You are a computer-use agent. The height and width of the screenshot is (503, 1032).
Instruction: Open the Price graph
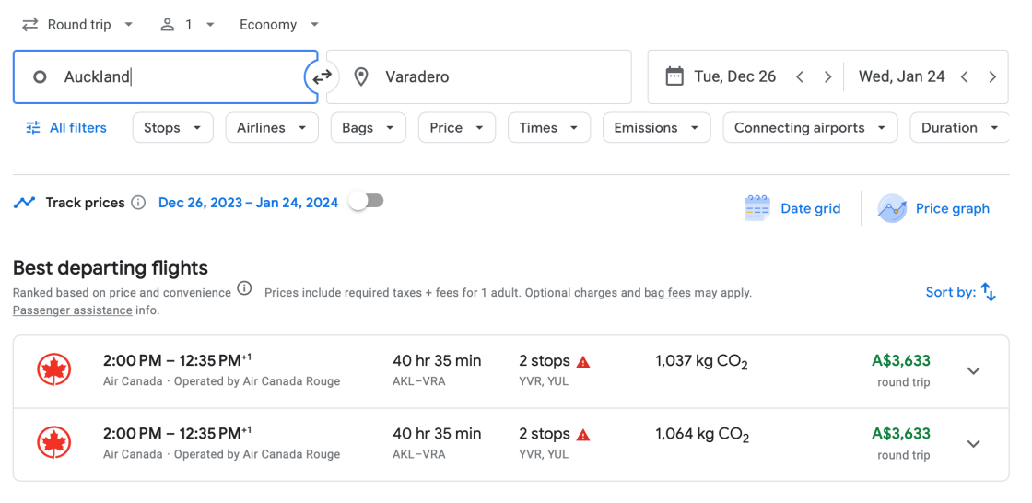934,208
